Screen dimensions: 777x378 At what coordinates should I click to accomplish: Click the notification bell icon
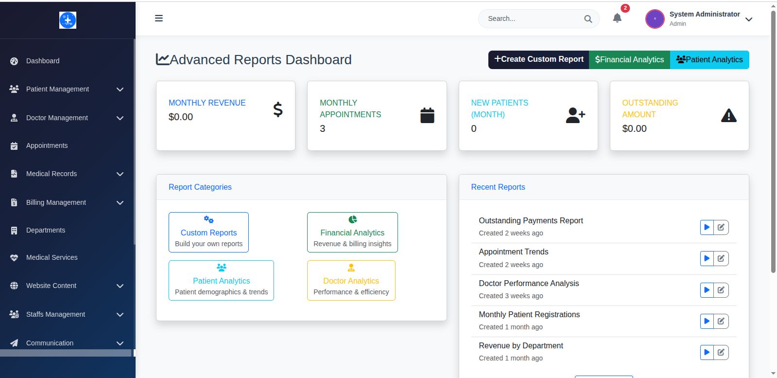pyautogui.click(x=617, y=18)
